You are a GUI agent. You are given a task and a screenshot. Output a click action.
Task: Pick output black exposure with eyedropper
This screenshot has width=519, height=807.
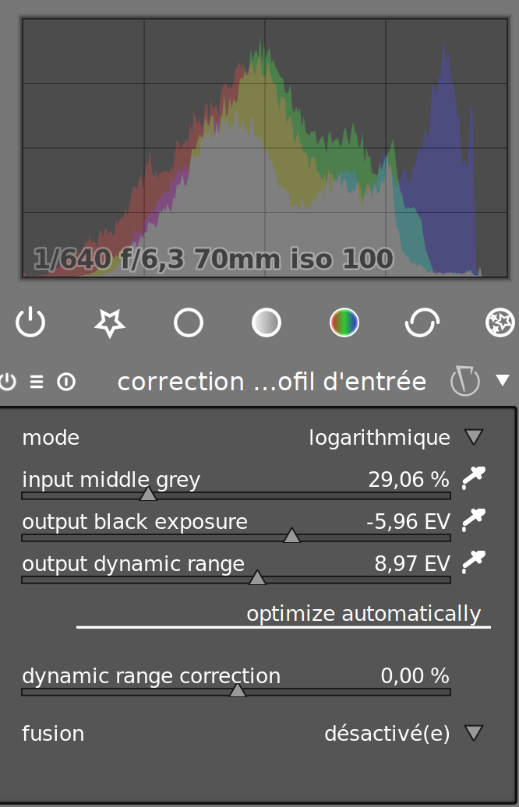(474, 520)
